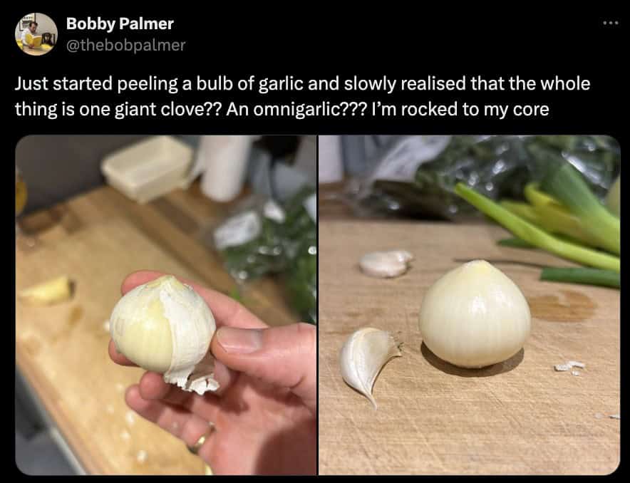Open left photo of hand holding garlic

[166, 305]
